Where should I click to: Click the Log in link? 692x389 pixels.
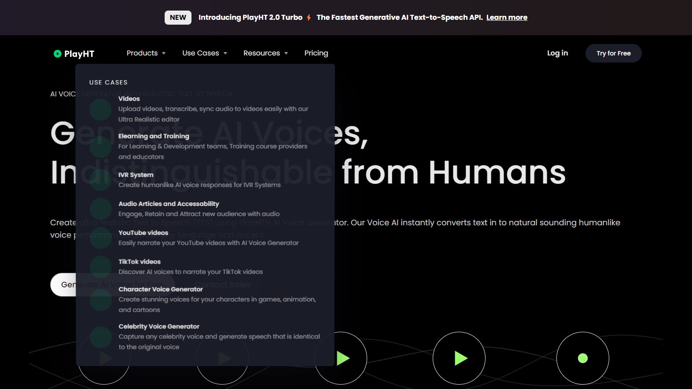pos(557,53)
